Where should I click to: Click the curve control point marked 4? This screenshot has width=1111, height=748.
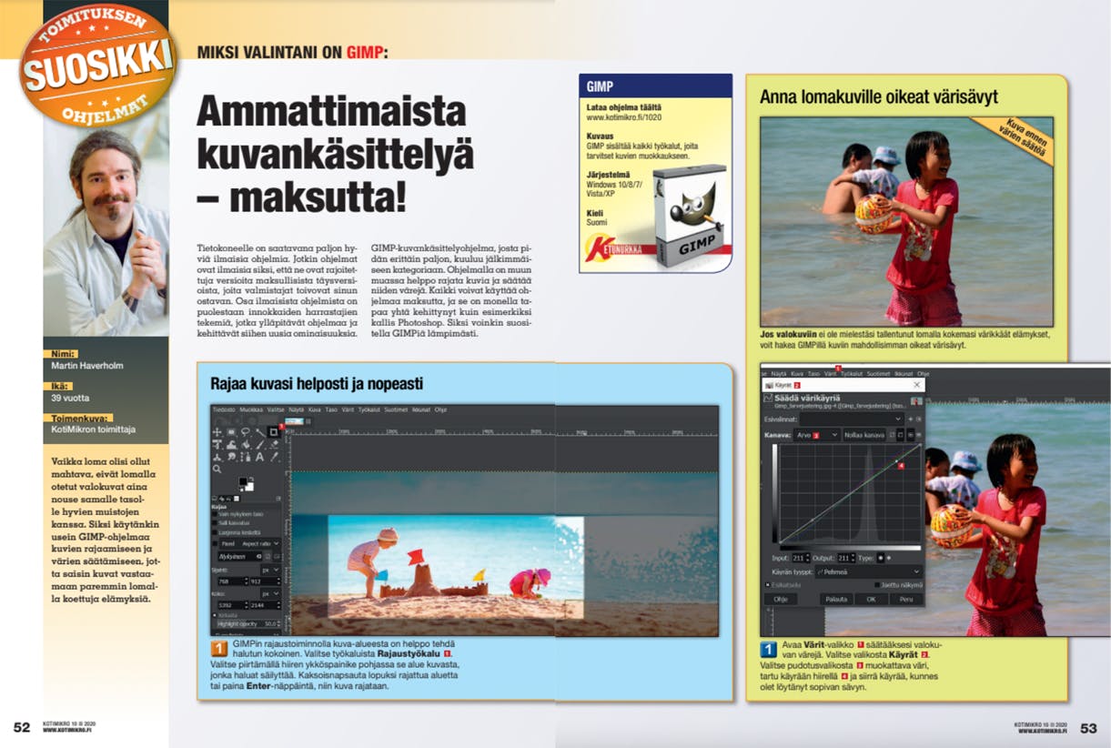click(x=897, y=461)
